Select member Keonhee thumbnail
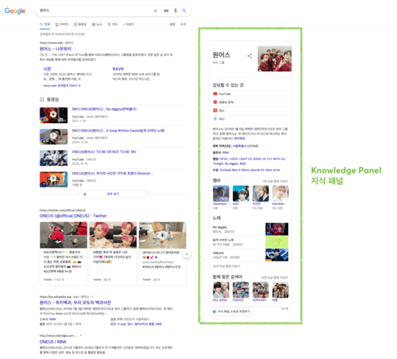Screen dimensions: 397x359 click(280, 194)
